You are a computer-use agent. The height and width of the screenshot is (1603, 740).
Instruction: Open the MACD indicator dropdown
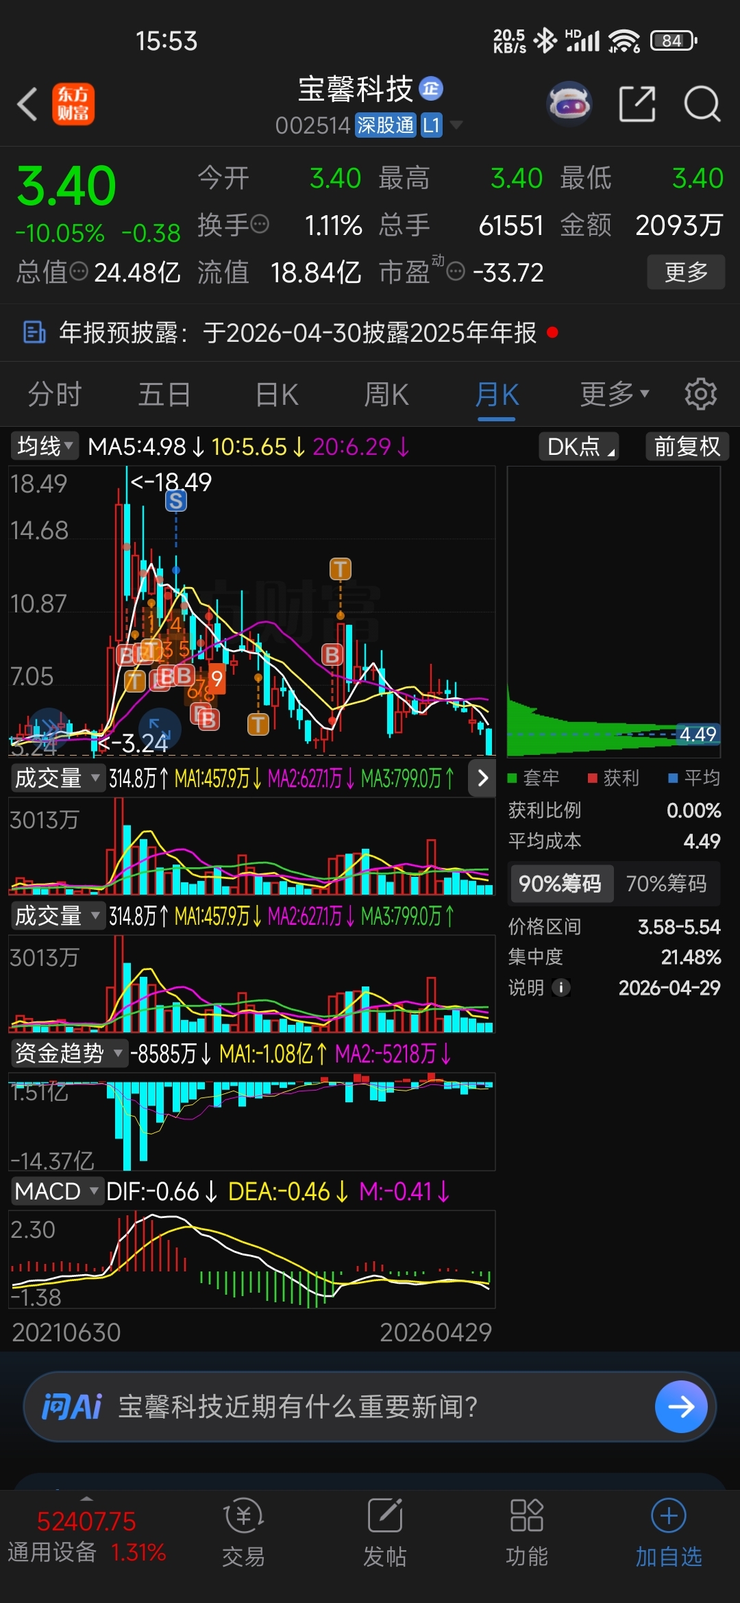58,1191
